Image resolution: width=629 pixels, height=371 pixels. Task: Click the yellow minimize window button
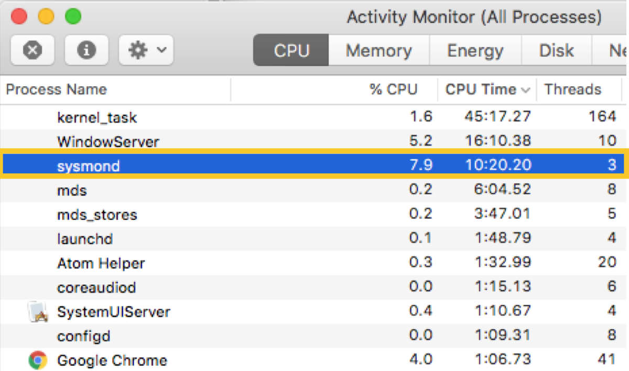(x=46, y=16)
